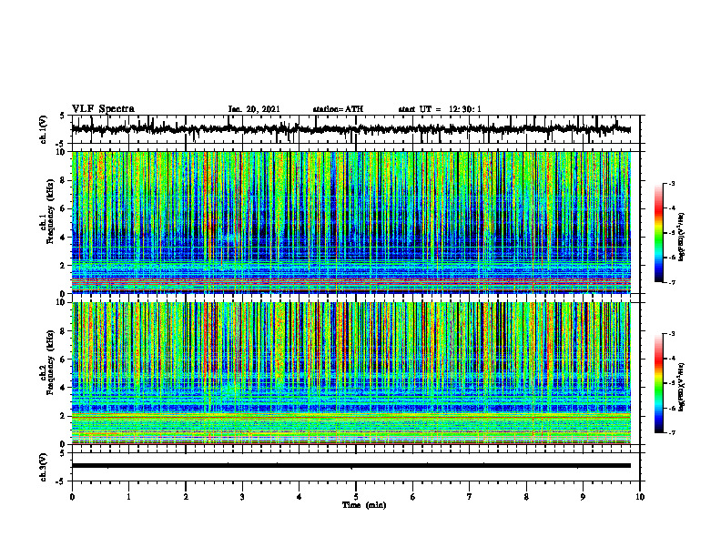Click the 'ch.1(V)' waveform axis label
The height and width of the screenshot is (557, 721).
point(43,129)
